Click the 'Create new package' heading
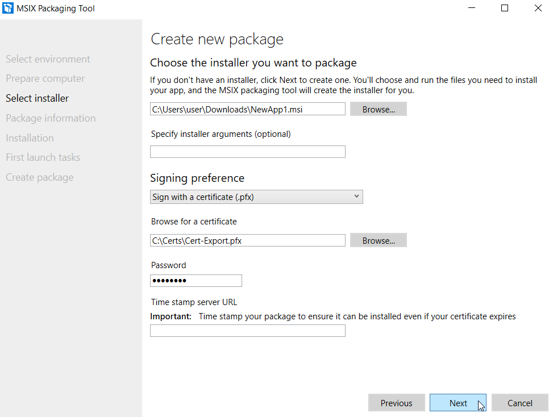Image resolution: width=553 pixels, height=417 pixels. pos(217,39)
